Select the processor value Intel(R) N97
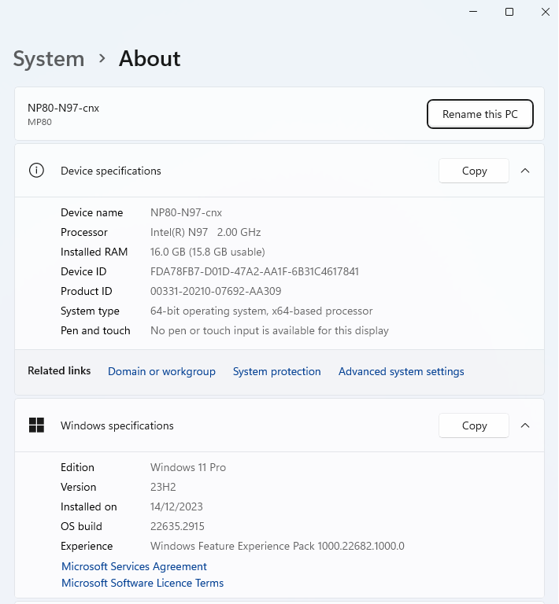Viewport: 559px width, 604px height. coord(205,232)
